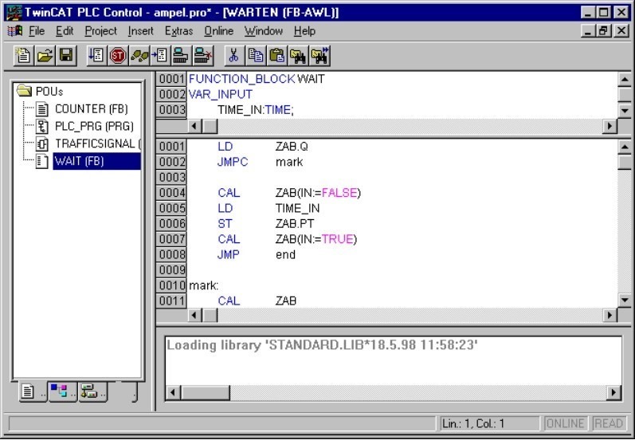Image resolution: width=635 pixels, height=440 pixels.
Task: Click the Find next binoculars icon
Action: (x=320, y=55)
